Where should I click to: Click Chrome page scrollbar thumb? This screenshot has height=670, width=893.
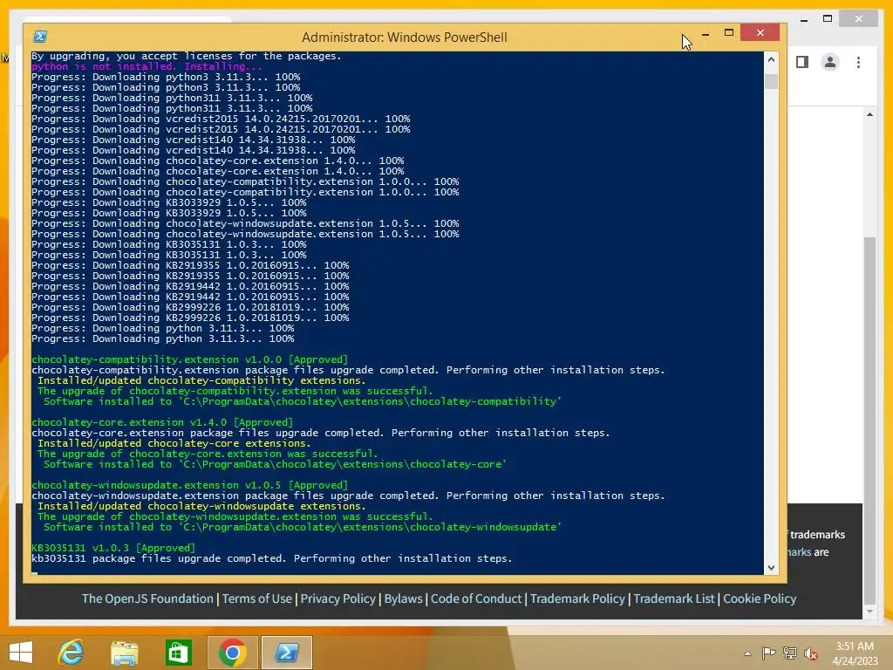coord(869,420)
